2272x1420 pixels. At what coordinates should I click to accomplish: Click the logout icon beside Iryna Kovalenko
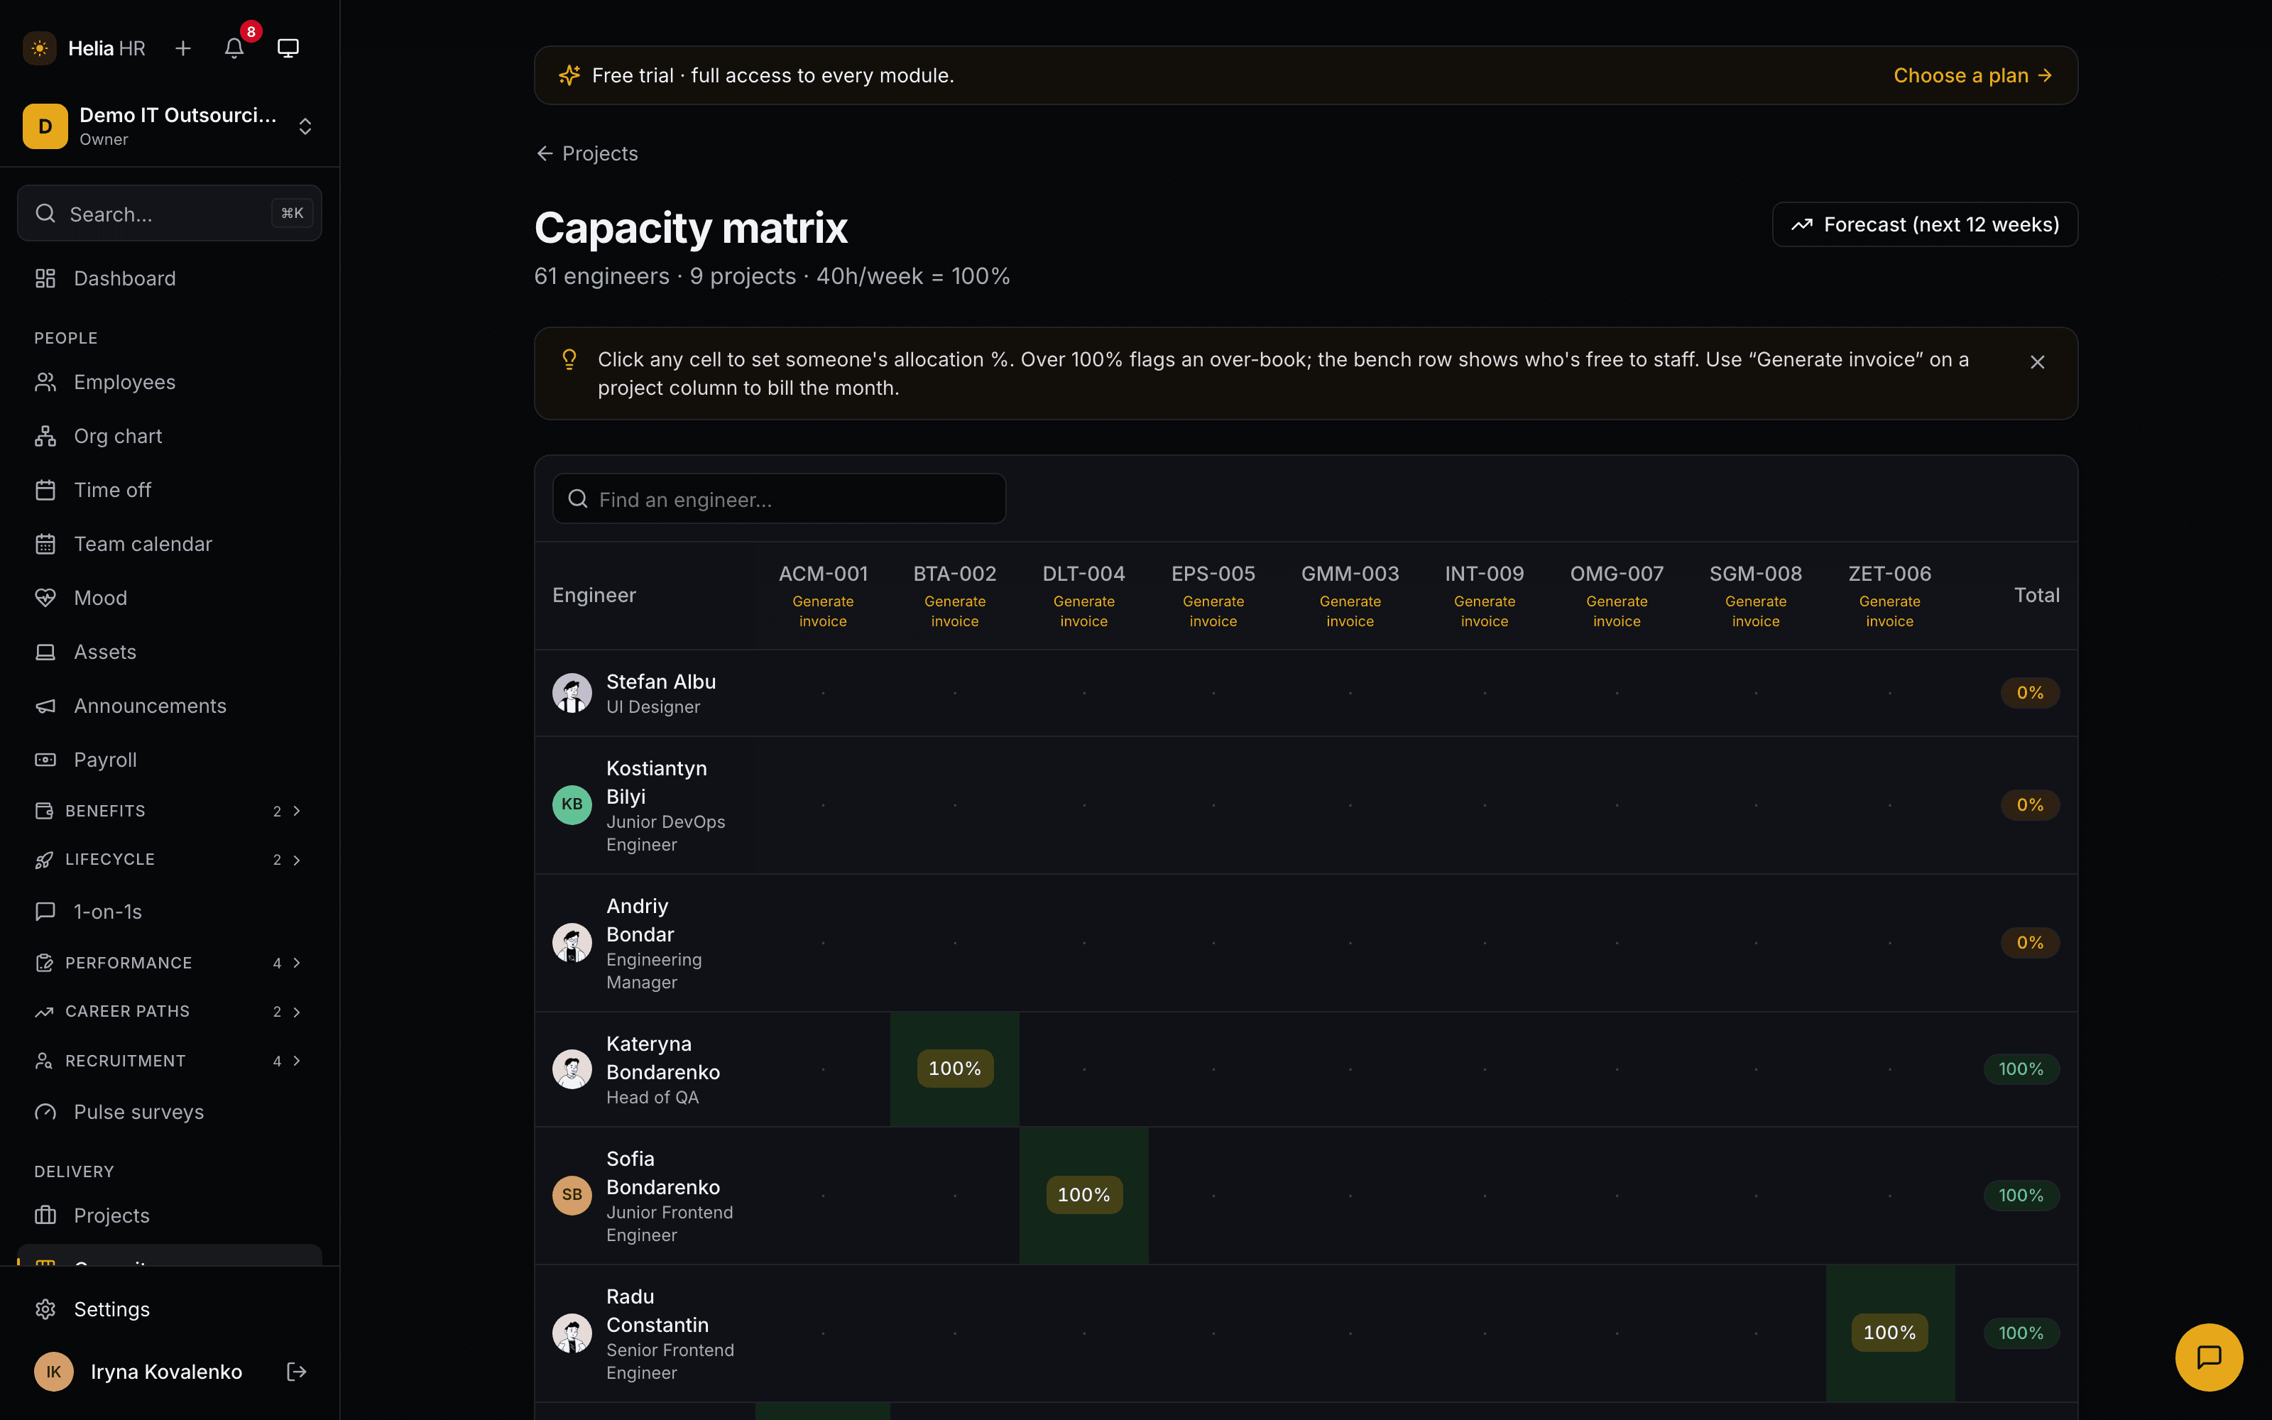(296, 1371)
